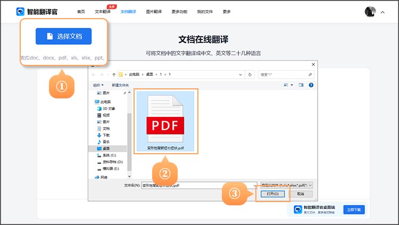Click the 智能翻译官 logo icon
The height and width of the screenshot is (225, 399).
coord(21,11)
